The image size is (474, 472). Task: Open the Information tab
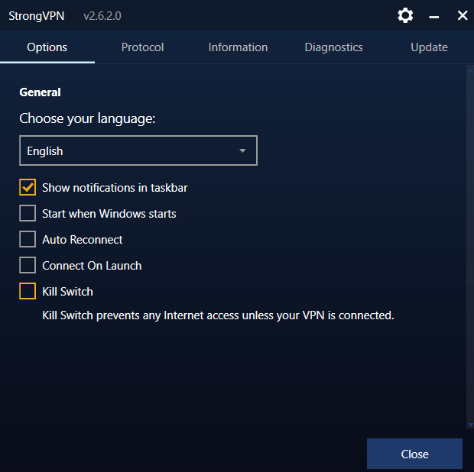[238, 47]
